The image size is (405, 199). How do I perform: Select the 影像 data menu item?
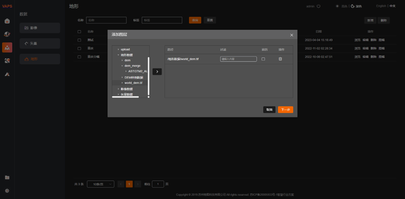coord(40,28)
